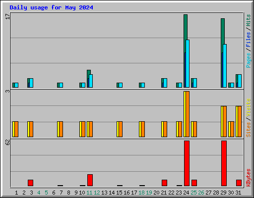Click the 'Files' legend label
Image resolution: width=254 pixels, height=198 pixels.
pyautogui.click(x=249, y=40)
